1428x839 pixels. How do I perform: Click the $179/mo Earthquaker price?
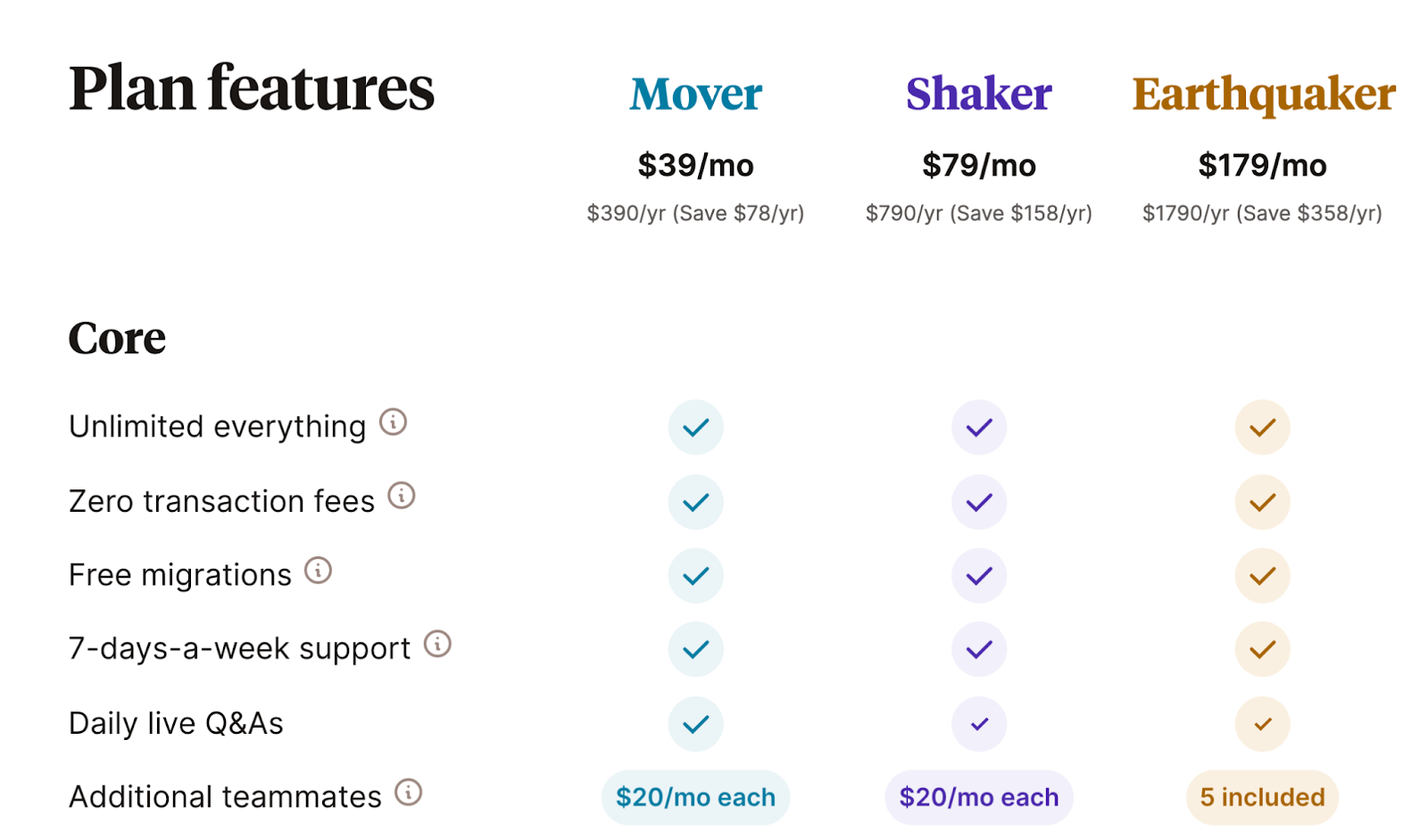1262,165
